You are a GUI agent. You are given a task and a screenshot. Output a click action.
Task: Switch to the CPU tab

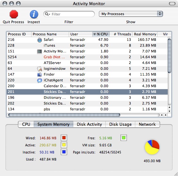26,124
